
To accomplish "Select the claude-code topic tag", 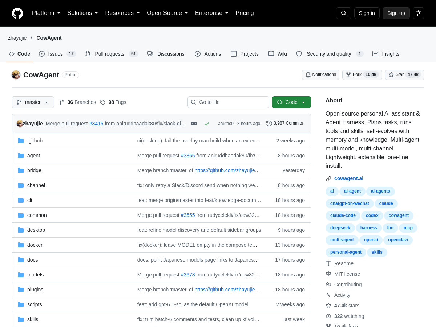I will pos(343,216).
